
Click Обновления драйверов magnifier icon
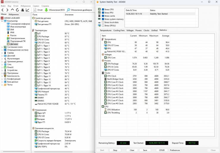pyautogui.click(x=68, y=10)
